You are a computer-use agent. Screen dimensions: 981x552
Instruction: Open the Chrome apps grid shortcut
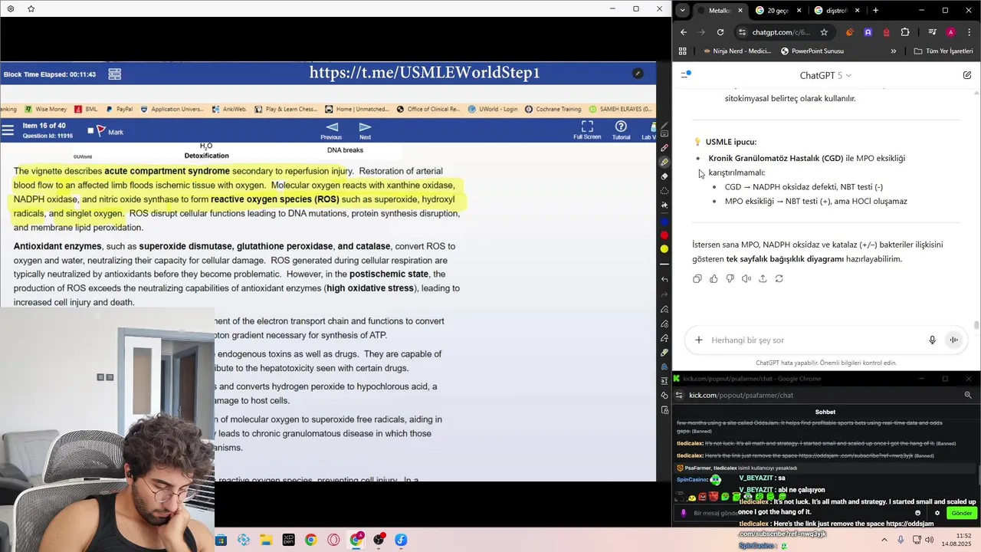click(682, 51)
